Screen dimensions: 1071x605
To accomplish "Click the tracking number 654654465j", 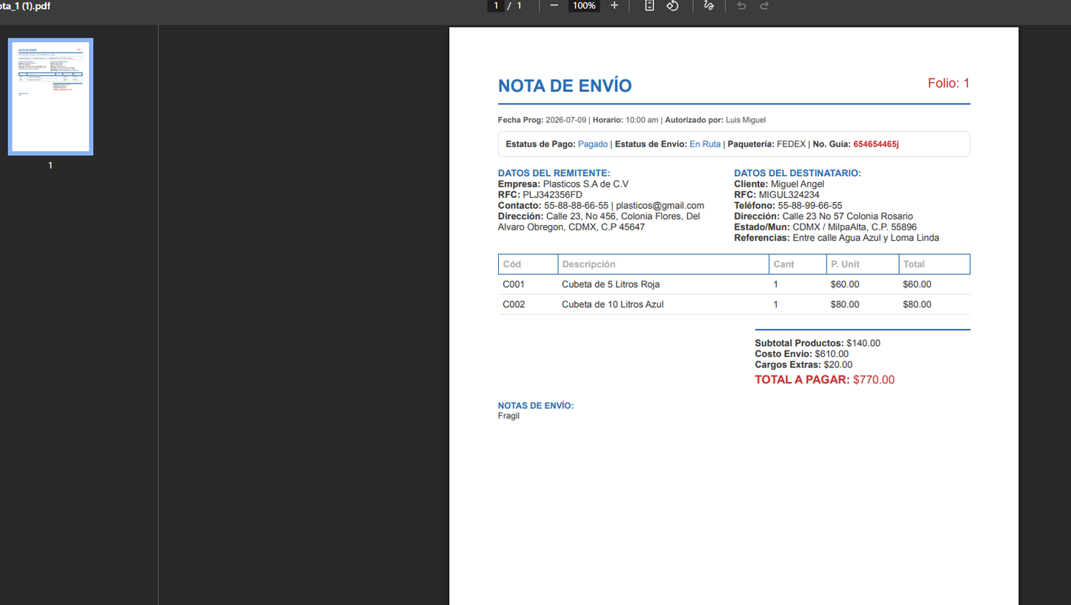I will (876, 144).
